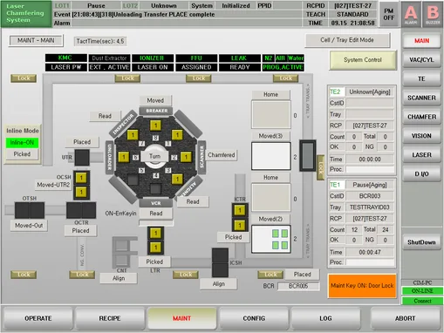Viewport: 444px width, 333px height.
Task: Click the Maint Key ON: Door Lock box
Action: pos(362,286)
